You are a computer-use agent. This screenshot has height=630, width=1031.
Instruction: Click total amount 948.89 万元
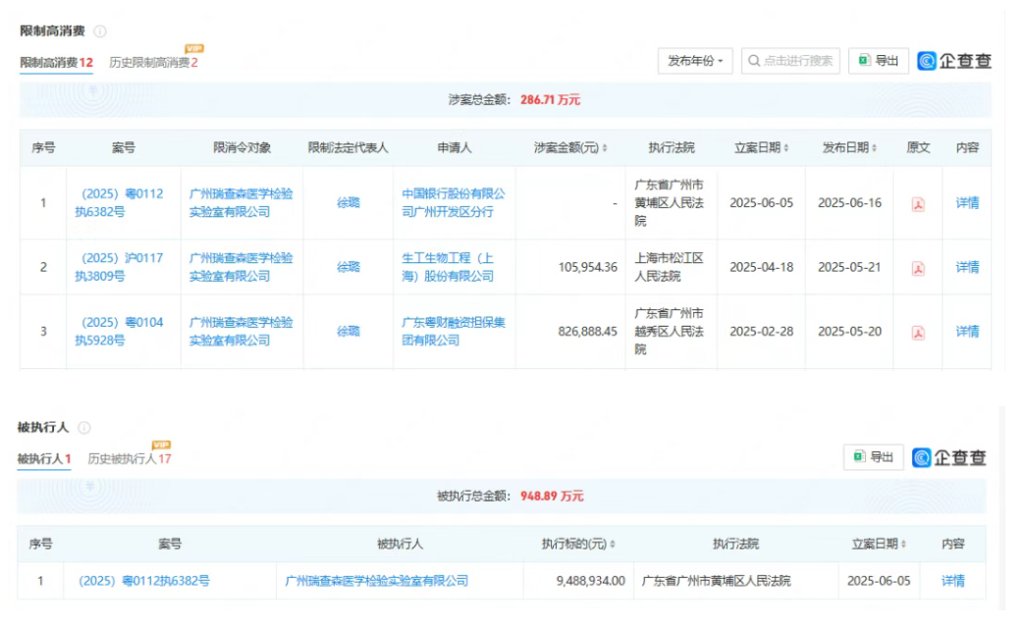coord(552,496)
